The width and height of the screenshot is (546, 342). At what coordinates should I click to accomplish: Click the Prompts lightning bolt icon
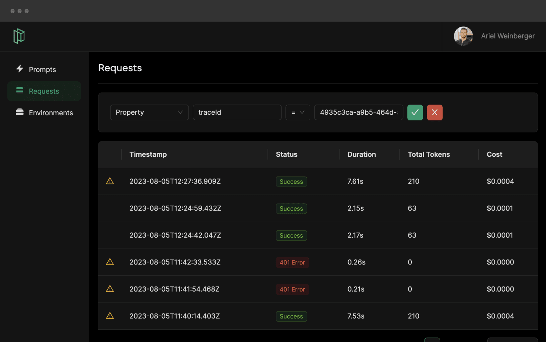(x=20, y=69)
